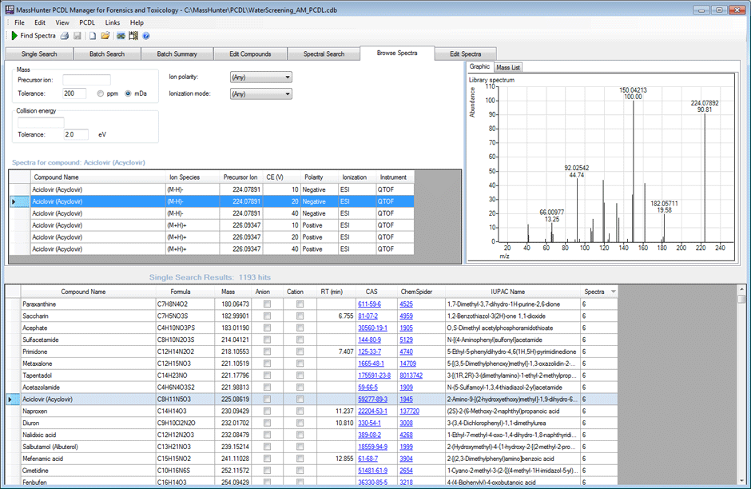Toggle Cation checkbox for Naproxen row

tap(300, 411)
